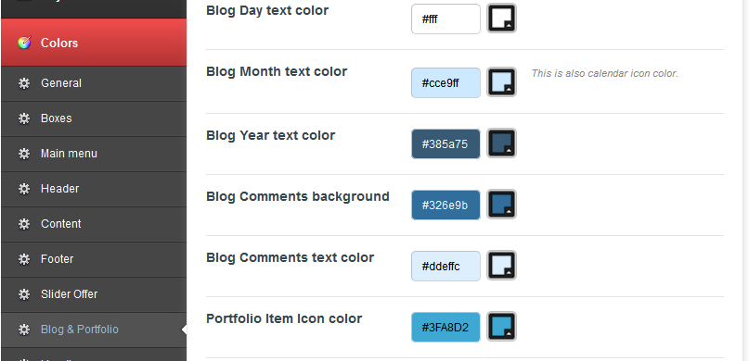Click the #326e9b hex input field

point(446,205)
